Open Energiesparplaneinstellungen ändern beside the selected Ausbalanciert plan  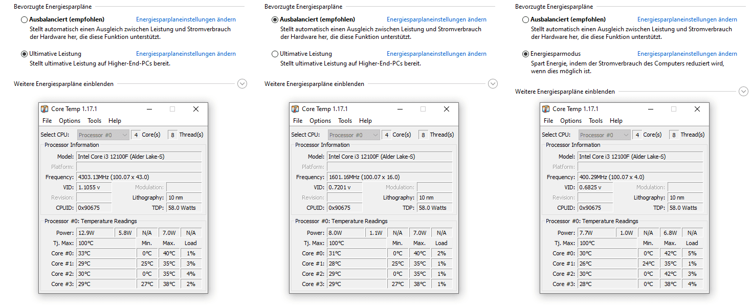point(436,19)
